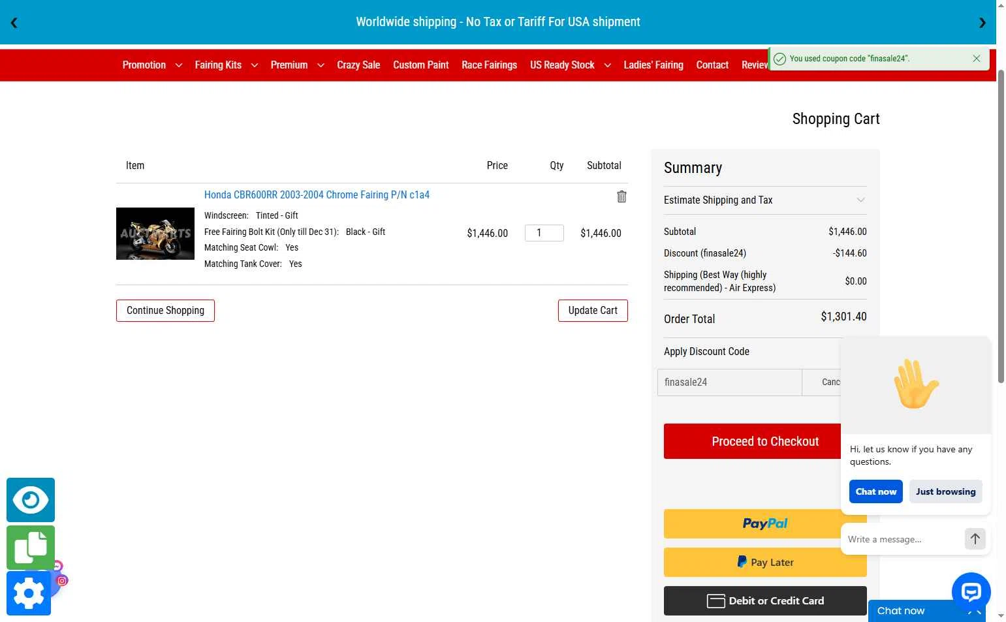The height and width of the screenshot is (622, 1006).
Task: Click the green coupon success checkmark
Action: tap(779, 59)
